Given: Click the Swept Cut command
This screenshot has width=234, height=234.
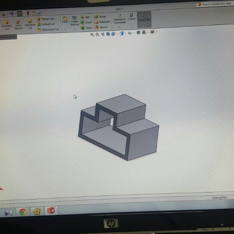Looking at the screenshot, I should click(45, 19).
